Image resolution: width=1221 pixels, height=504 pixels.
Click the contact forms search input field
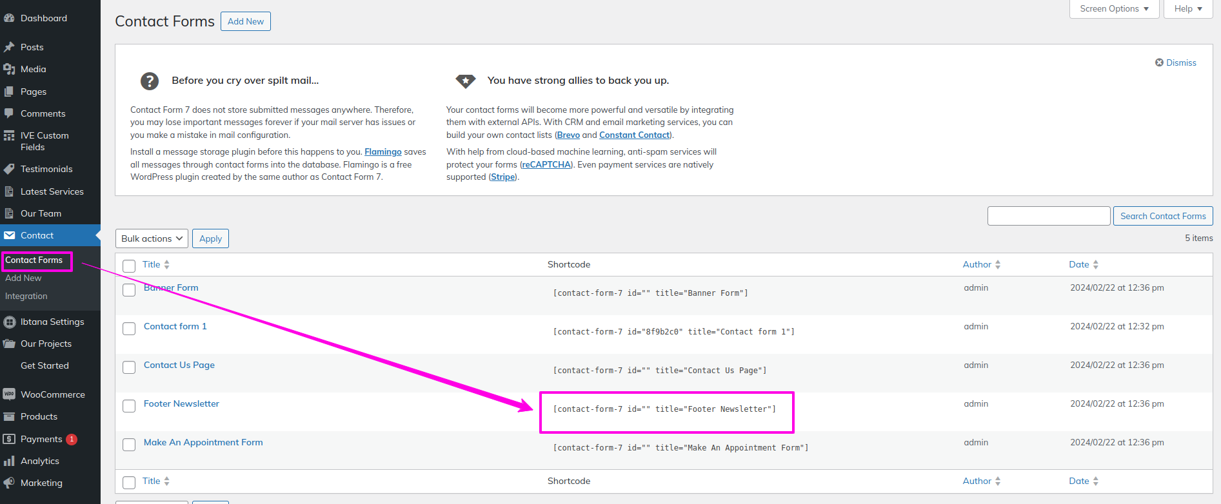pos(1048,216)
